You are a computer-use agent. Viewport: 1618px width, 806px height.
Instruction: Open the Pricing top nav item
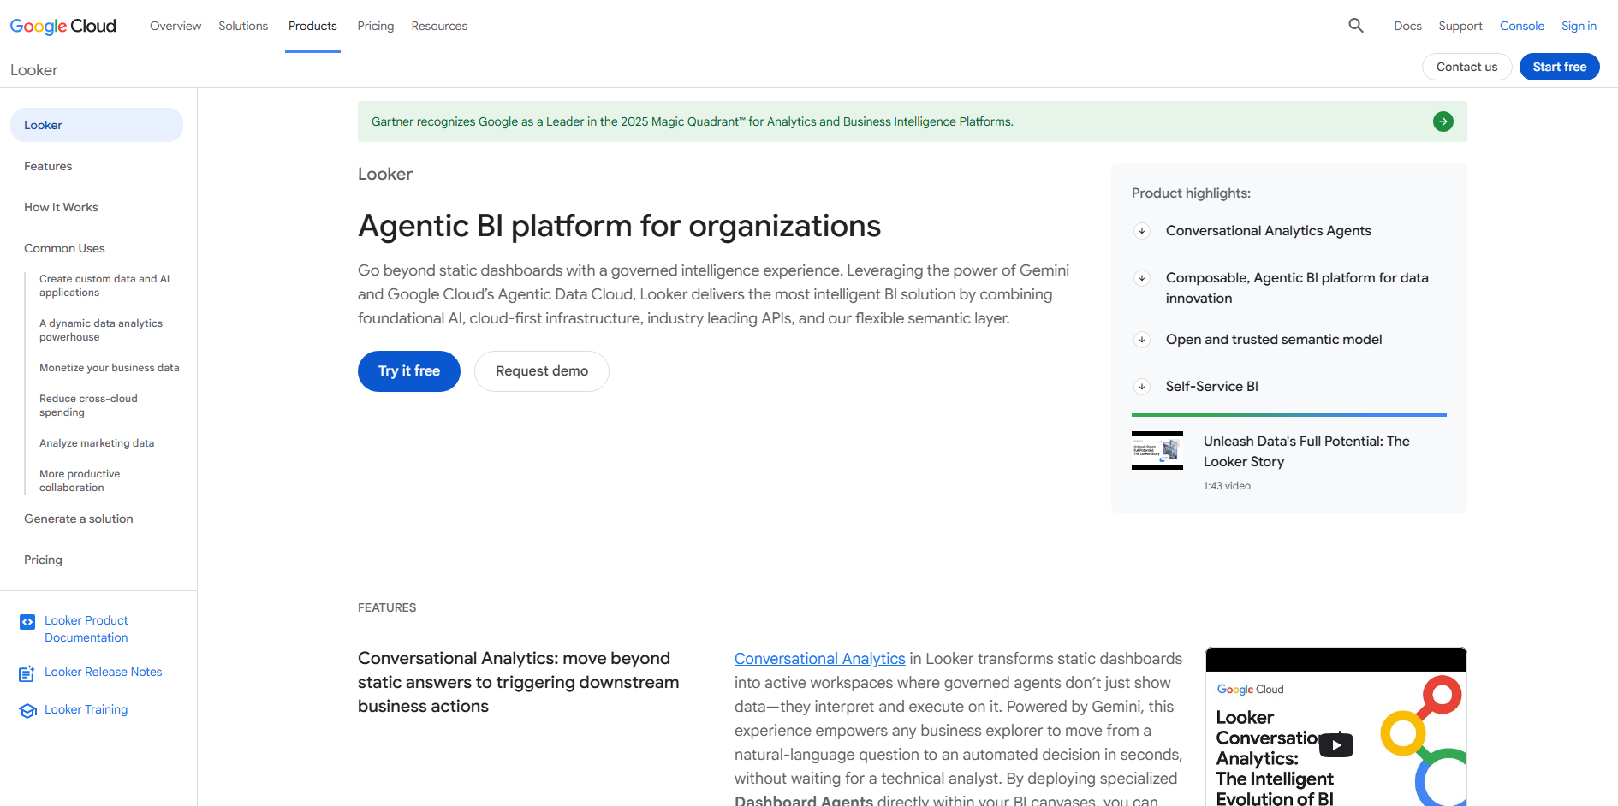pyautogui.click(x=376, y=26)
